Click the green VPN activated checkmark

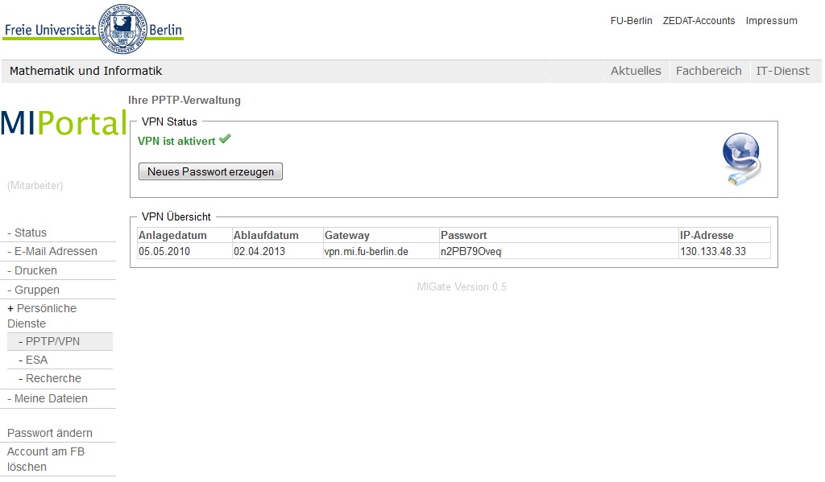[x=225, y=139]
